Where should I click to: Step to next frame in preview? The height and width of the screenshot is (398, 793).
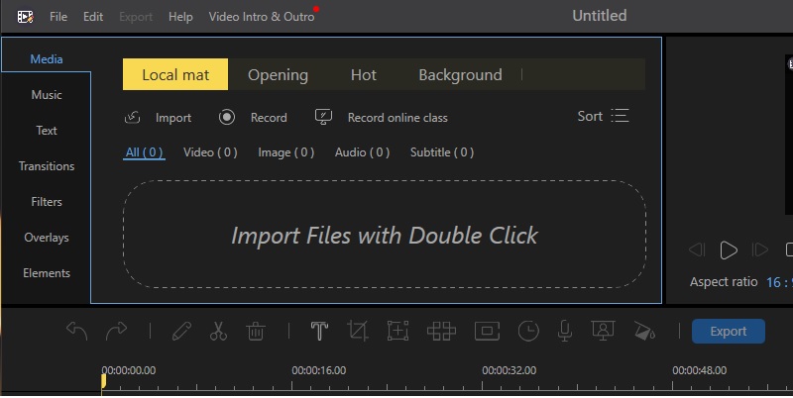pyautogui.click(x=759, y=250)
